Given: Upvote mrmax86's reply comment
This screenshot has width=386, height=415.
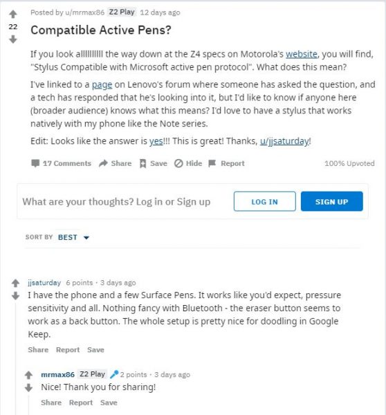Looking at the screenshot, I should 28,375.
